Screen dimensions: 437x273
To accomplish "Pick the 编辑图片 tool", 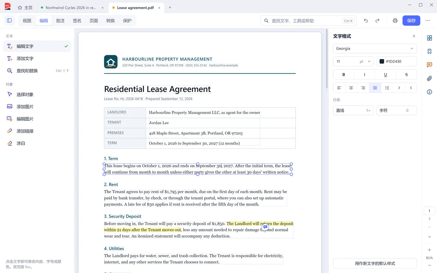I will click(37, 119).
